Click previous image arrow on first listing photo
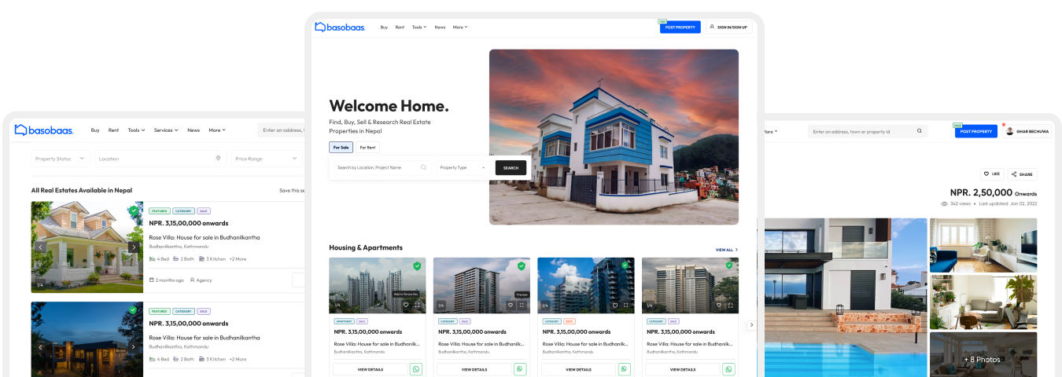Screen dimensions: 1062x377 click(x=41, y=247)
